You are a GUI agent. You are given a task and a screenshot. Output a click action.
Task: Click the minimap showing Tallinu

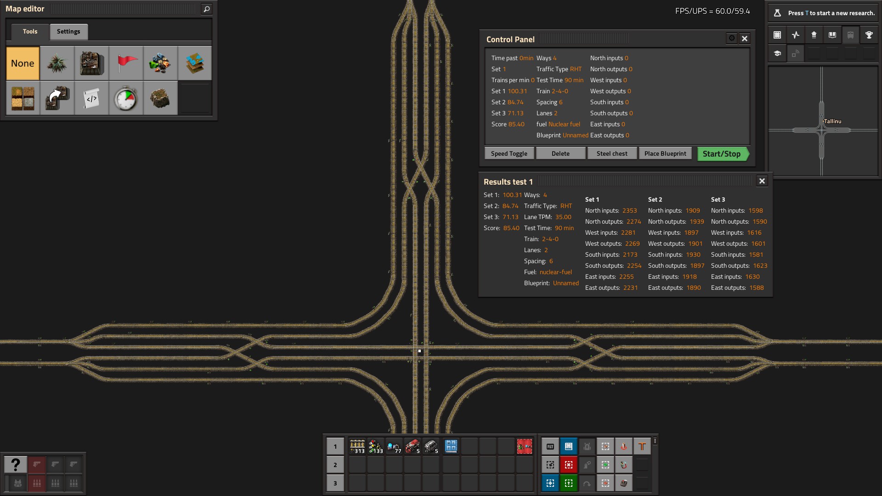823,121
